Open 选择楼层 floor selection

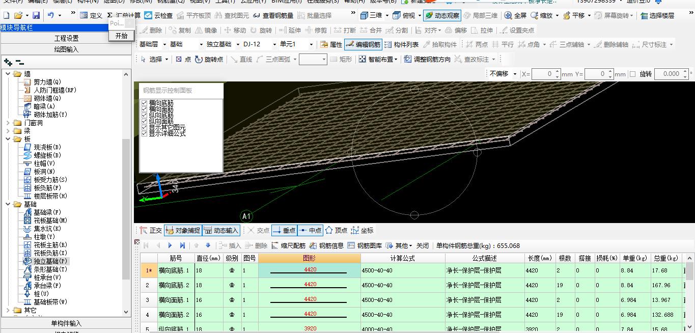pos(657,16)
